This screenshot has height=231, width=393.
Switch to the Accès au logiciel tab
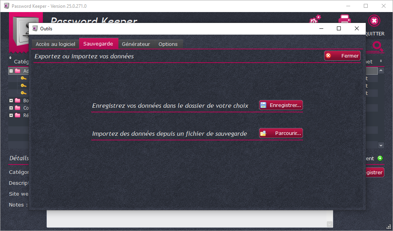coord(55,44)
